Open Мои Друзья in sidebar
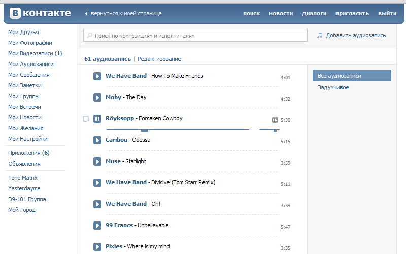This screenshot has height=254, width=406. click(x=23, y=32)
